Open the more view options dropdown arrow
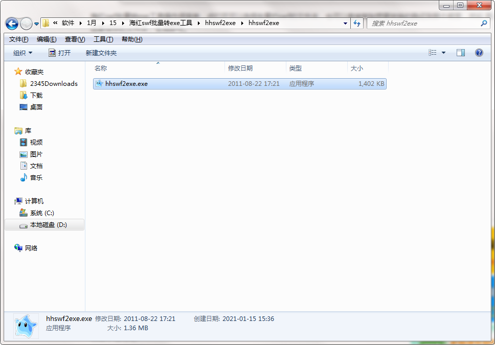 (x=443, y=53)
